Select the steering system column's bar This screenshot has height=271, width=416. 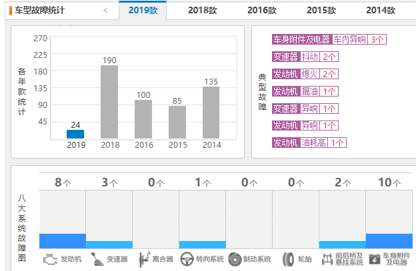(x=203, y=245)
